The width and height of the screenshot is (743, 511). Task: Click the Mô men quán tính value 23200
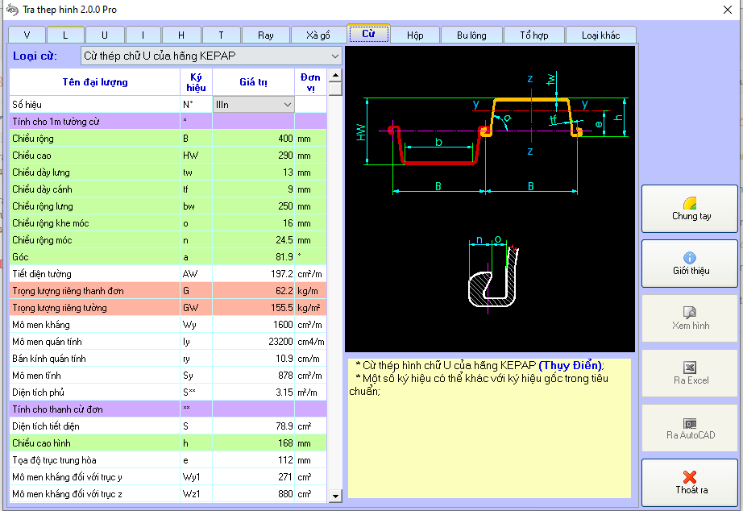click(254, 342)
